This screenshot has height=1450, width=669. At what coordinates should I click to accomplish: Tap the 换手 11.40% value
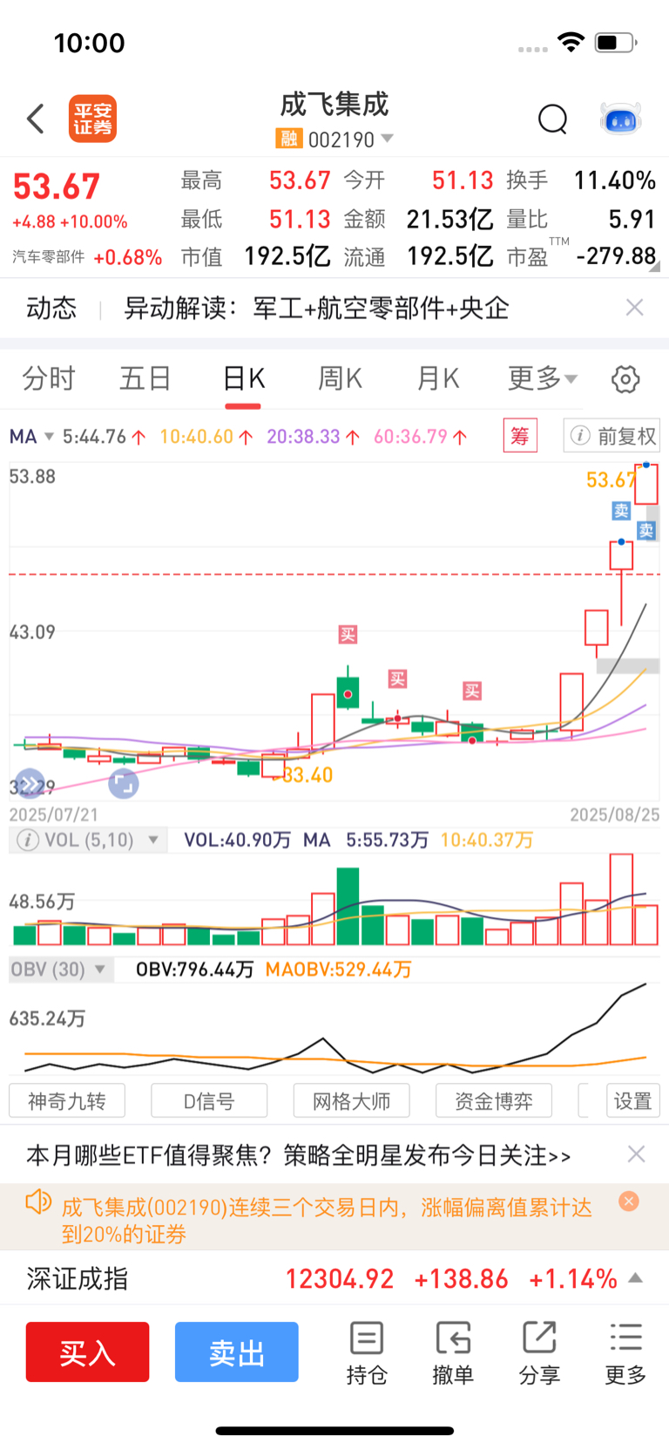click(614, 180)
